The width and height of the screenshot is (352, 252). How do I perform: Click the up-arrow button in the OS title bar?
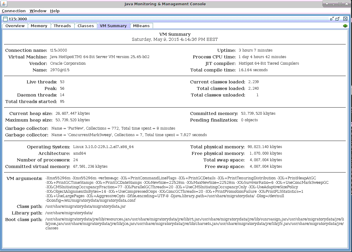(x=327, y=4)
